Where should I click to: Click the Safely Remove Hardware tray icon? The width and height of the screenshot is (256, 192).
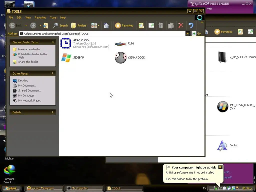tap(215, 188)
